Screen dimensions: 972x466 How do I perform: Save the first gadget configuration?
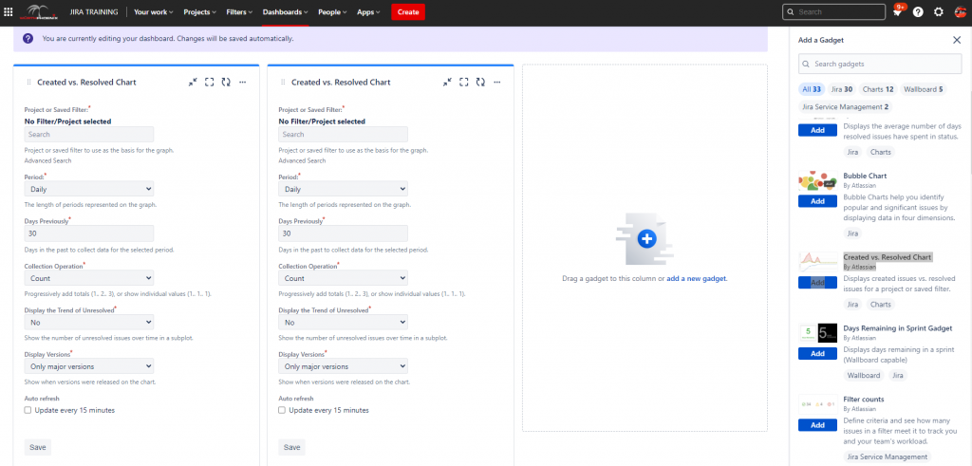pos(37,447)
